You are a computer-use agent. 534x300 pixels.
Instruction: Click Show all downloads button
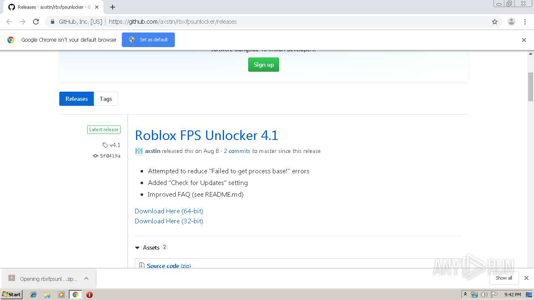504,278
